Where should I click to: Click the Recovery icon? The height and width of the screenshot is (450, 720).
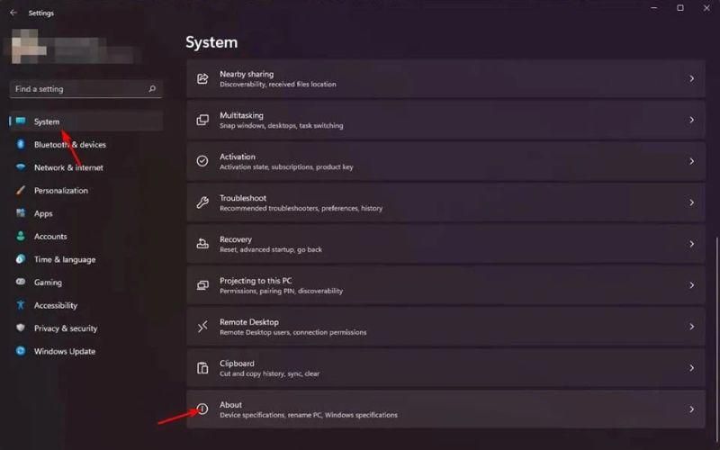pyautogui.click(x=202, y=243)
